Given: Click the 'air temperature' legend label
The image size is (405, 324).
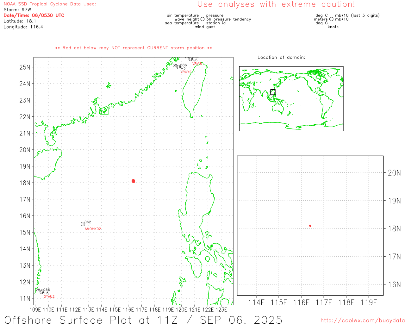Looking at the screenshot, I should click(183, 16).
